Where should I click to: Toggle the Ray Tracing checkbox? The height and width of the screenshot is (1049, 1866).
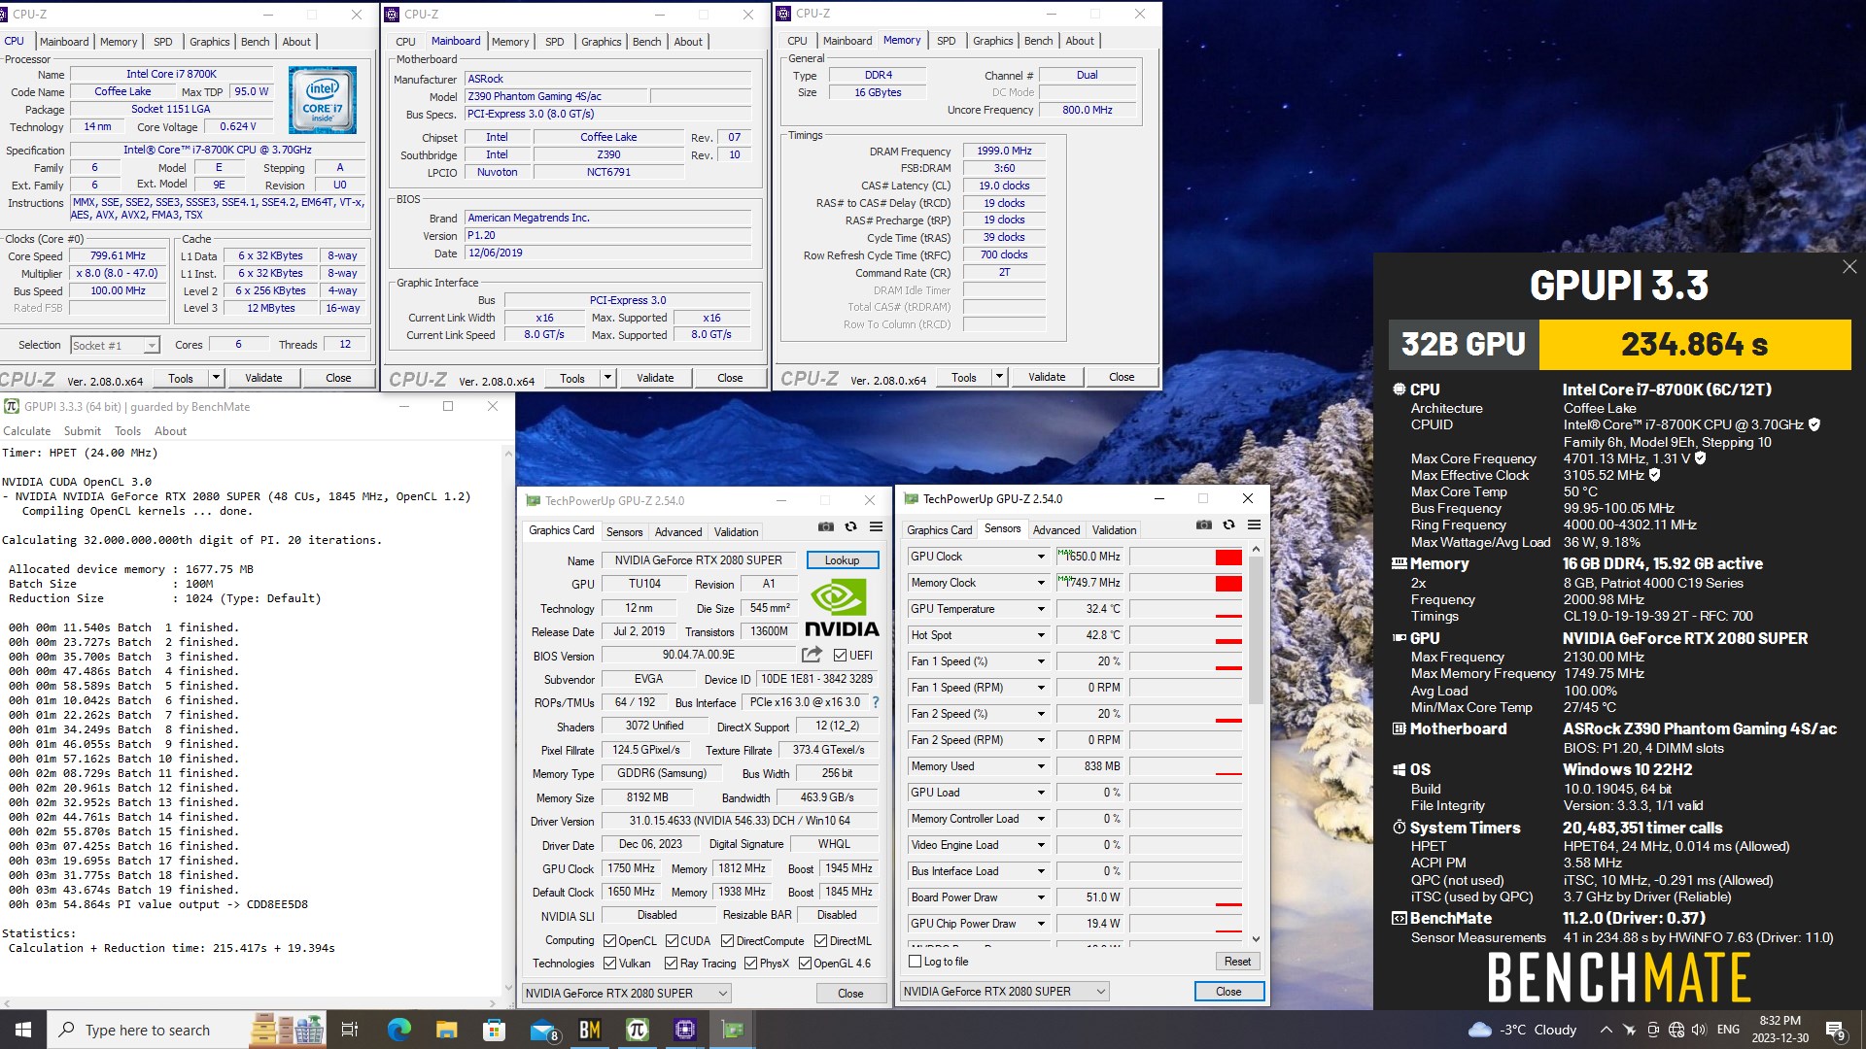pos(671,964)
